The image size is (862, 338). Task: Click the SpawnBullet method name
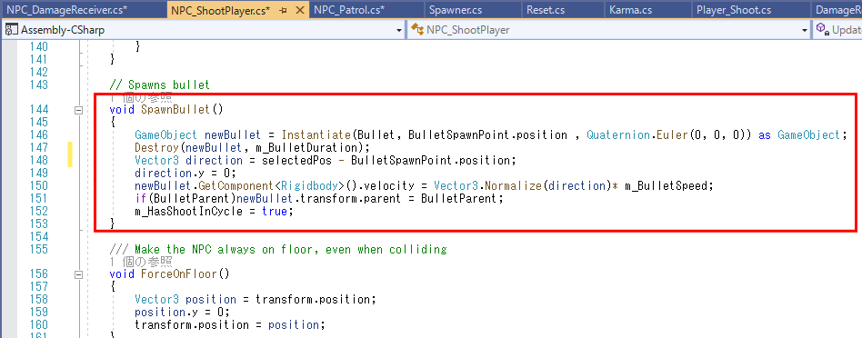pos(175,109)
